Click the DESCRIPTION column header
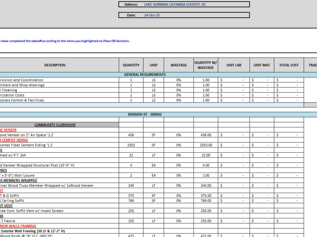The height and width of the screenshot is (237, 317). [55, 65]
